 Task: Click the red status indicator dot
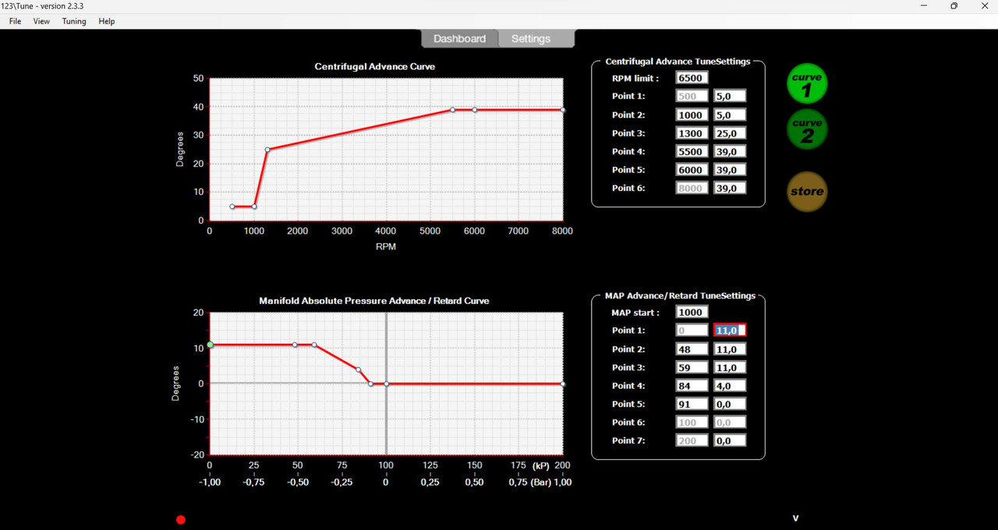click(x=181, y=520)
